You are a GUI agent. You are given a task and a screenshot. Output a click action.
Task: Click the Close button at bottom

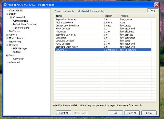[x=149, y=113]
